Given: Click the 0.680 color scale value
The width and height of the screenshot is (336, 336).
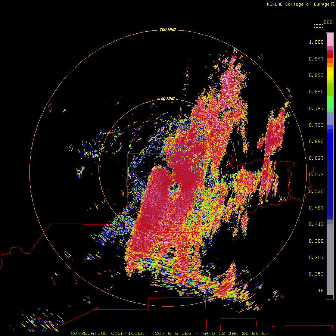Looking at the screenshot, I should [316, 141].
